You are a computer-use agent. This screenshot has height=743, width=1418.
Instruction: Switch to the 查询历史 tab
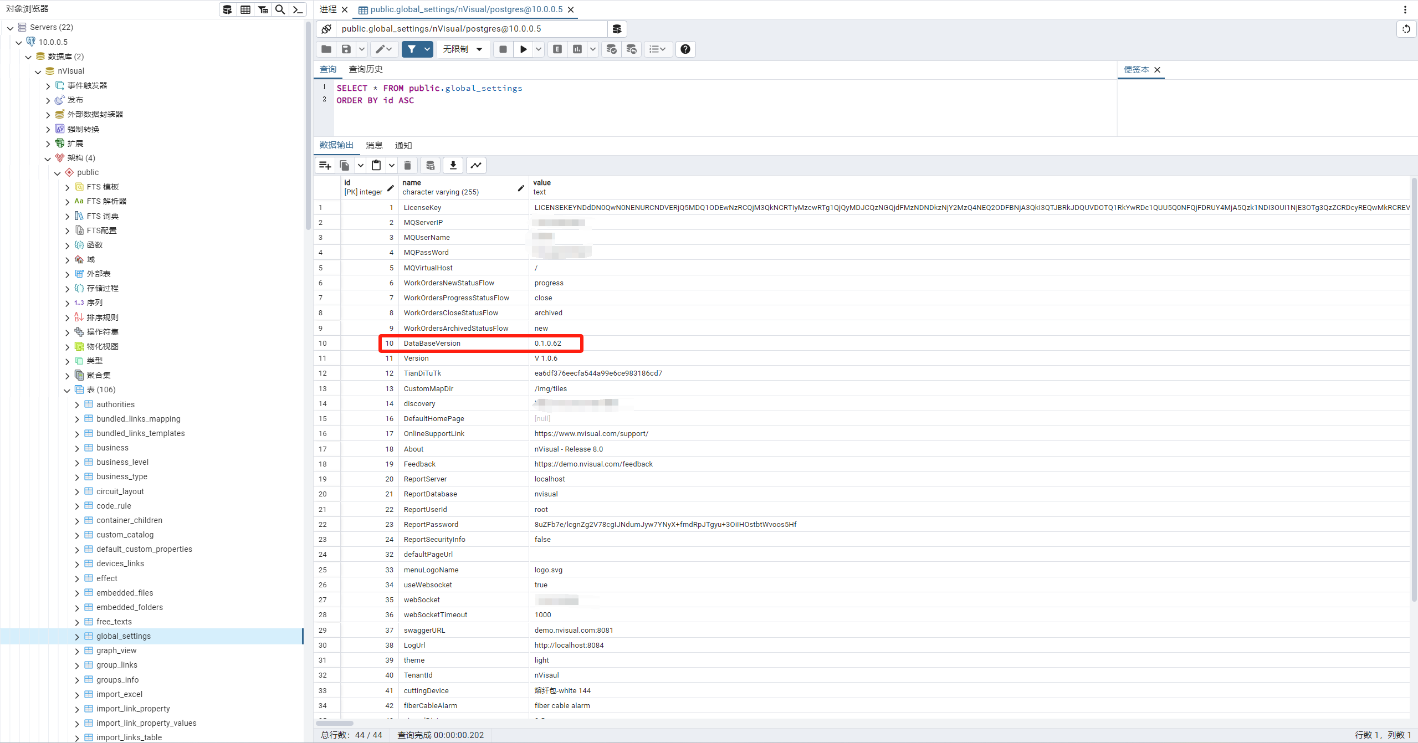pyautogui.click(x=365, y=69)
